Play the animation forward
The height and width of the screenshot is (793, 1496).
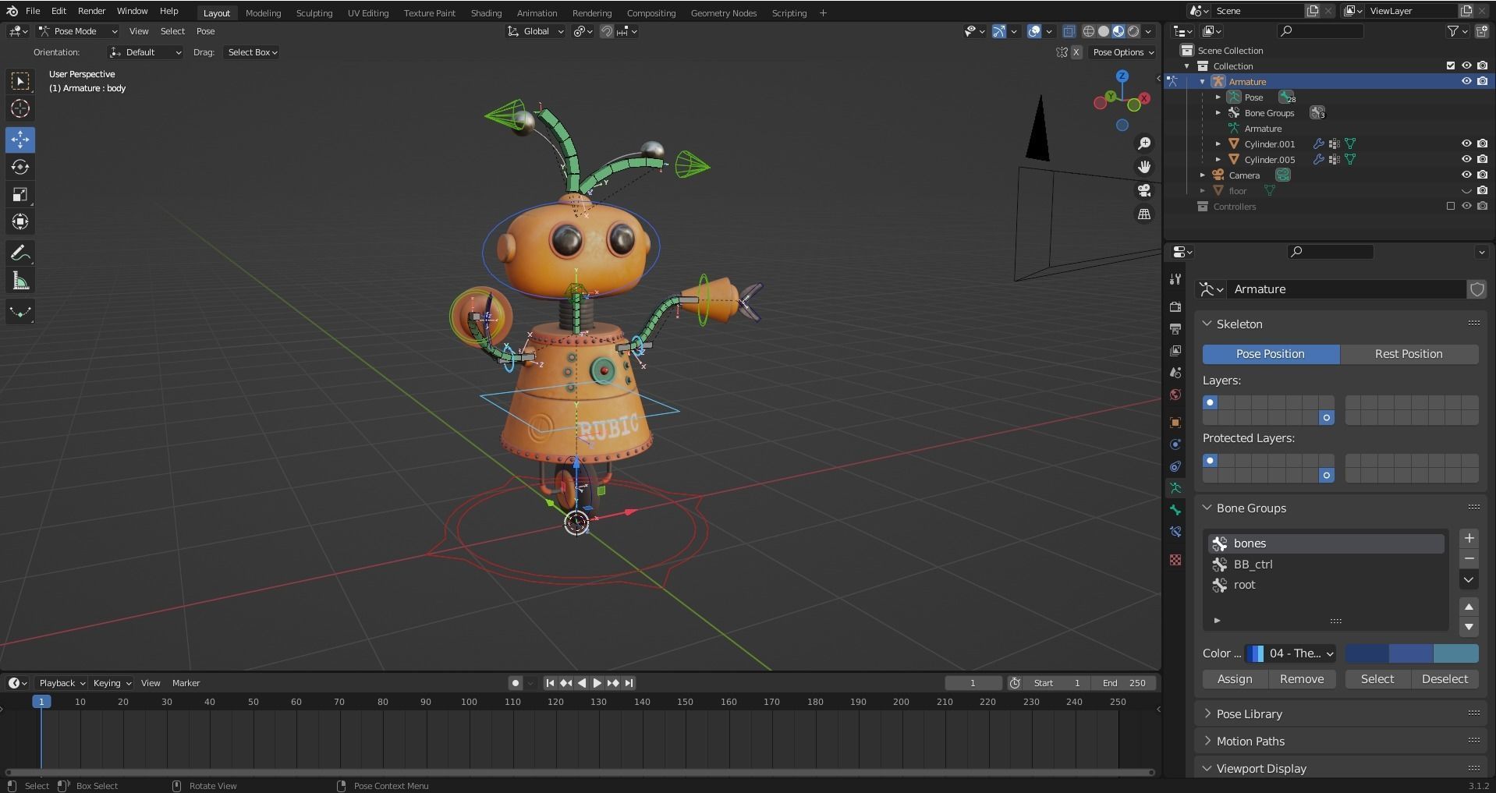click(x=597, y=683)
